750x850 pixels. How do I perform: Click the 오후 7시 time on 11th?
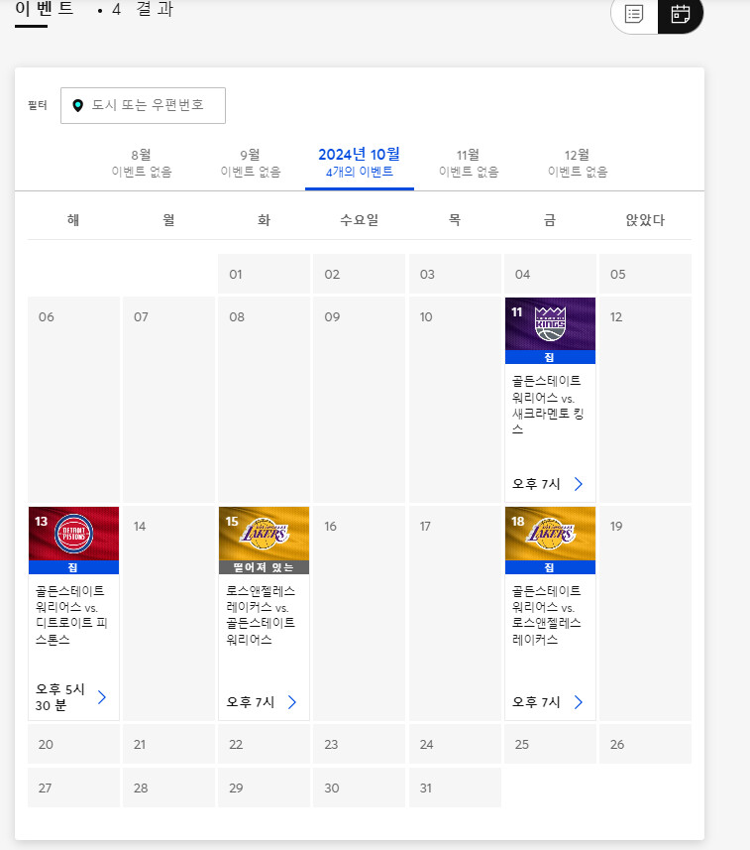click(x=536, y=484)
